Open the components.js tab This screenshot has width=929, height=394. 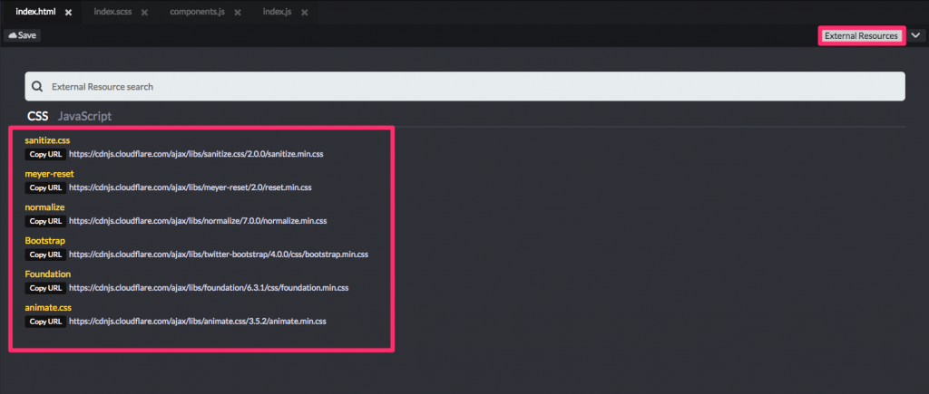(x=197, y=12)
